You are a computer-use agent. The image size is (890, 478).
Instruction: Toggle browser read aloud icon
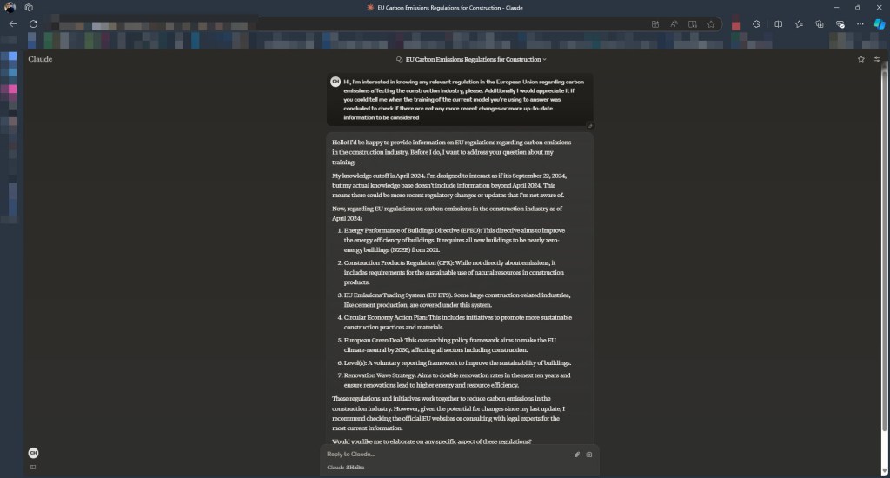[x=674, y=23]
